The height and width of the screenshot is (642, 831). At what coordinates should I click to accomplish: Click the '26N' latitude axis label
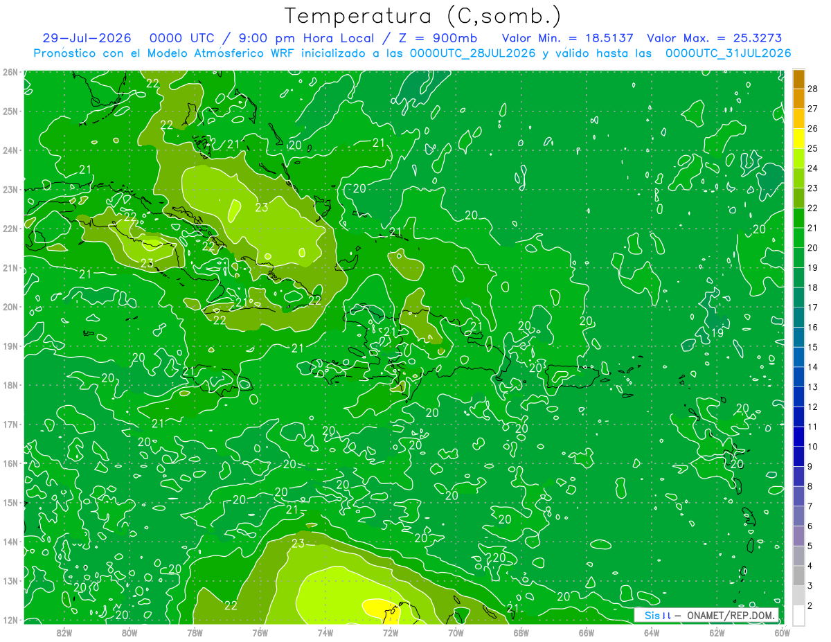point(11,72)
